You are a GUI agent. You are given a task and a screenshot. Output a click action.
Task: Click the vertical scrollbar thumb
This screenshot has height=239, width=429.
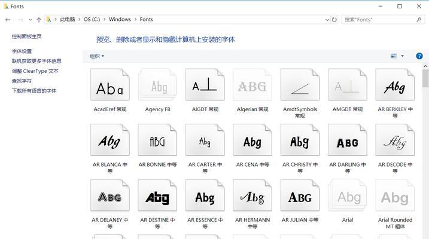pos(425,78)
